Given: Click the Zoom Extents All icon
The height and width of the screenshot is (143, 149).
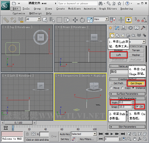Looking at the screenshot, I should (135, 134).
